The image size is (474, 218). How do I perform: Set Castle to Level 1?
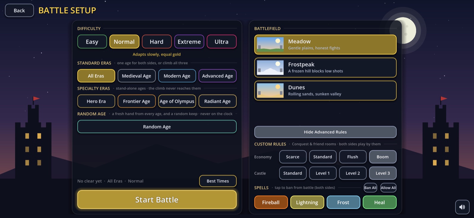click(323, 173)
